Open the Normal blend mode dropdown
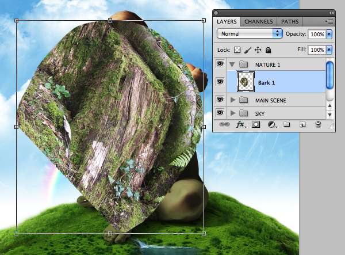 250,34
